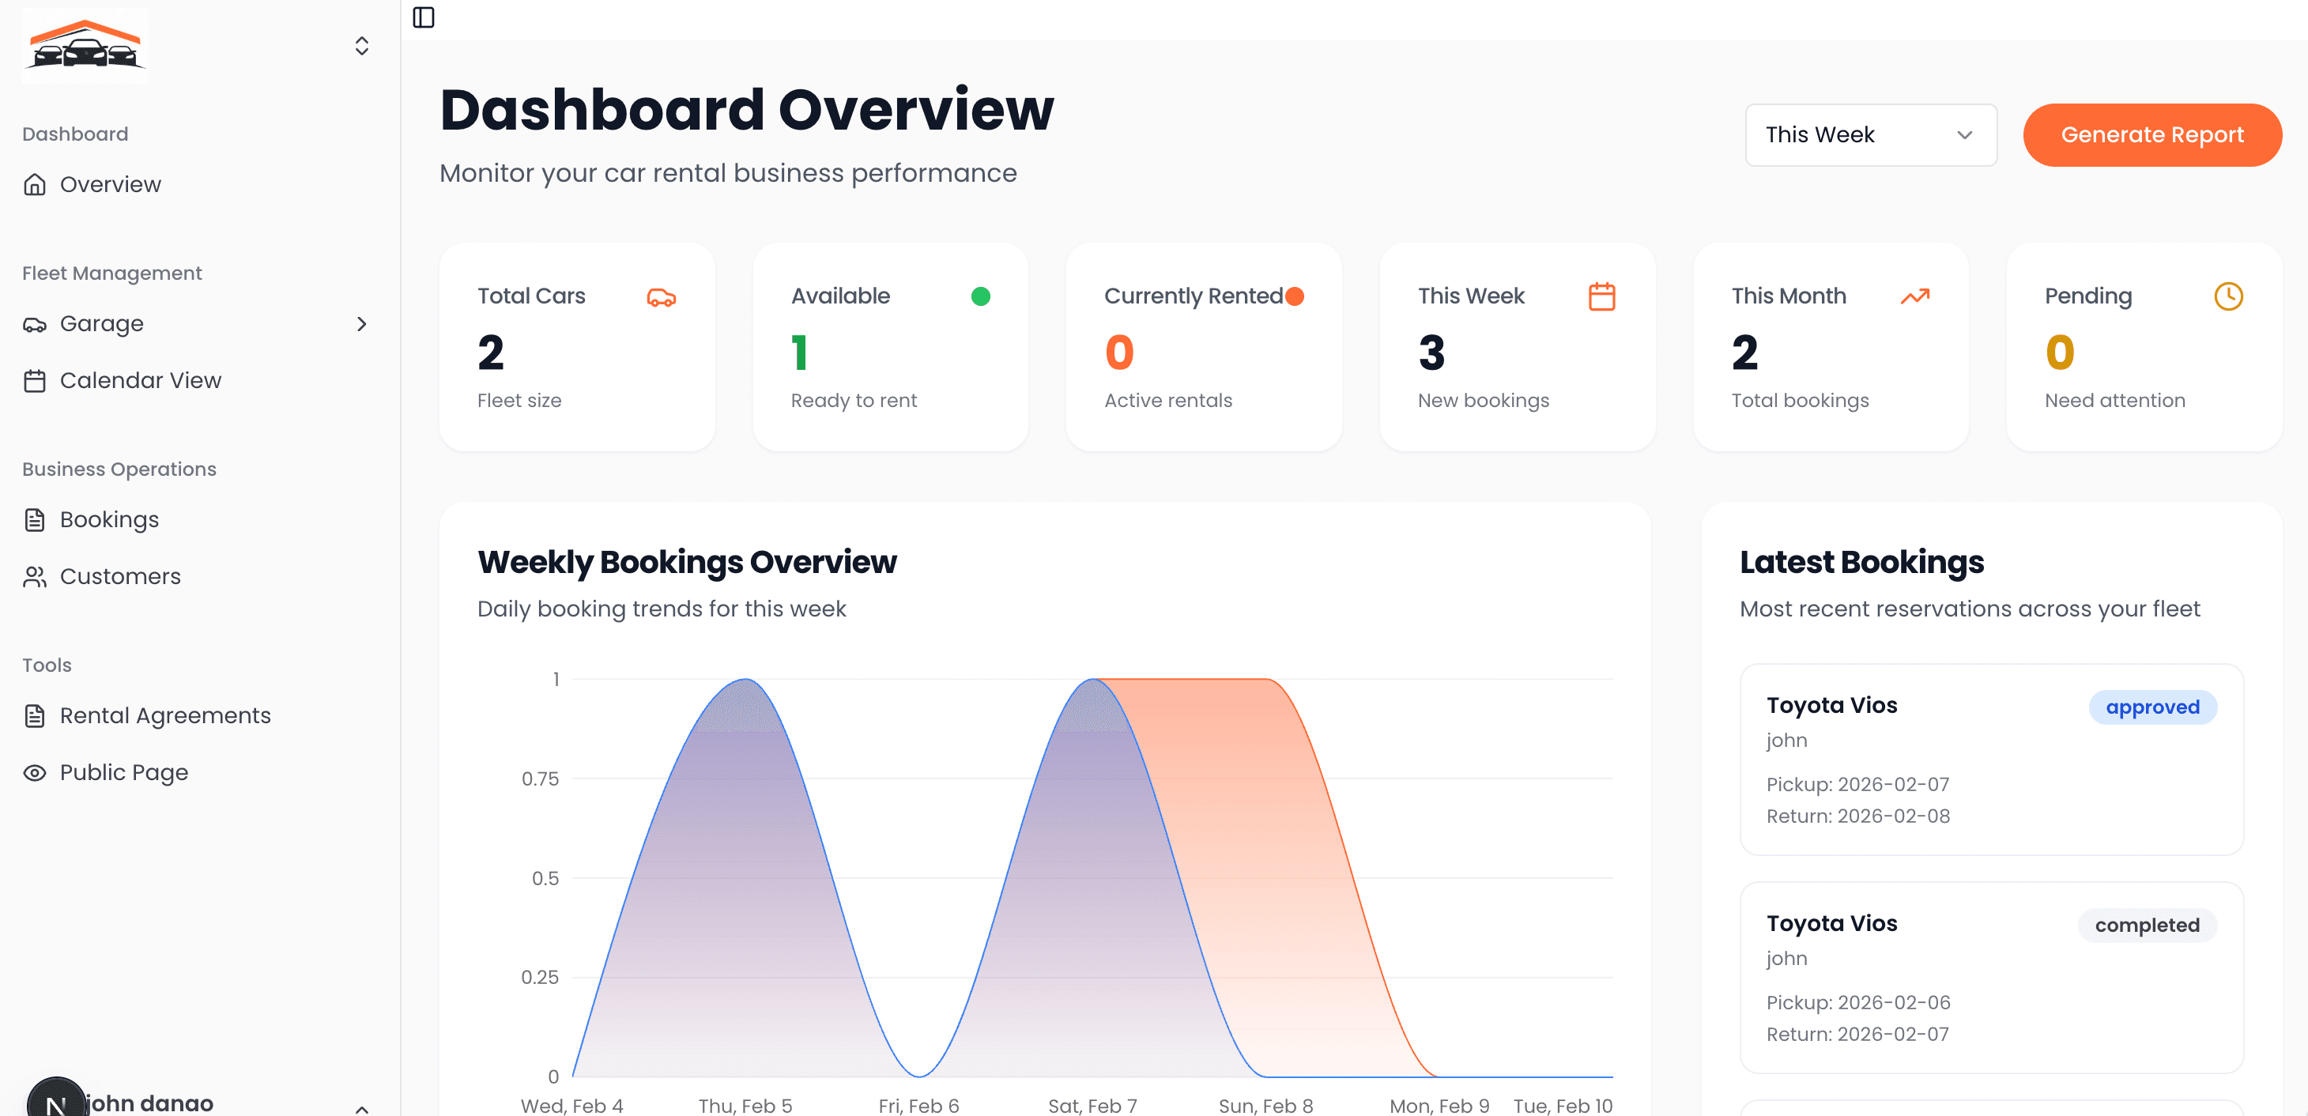Click the eye icon beside Public Page
This screenshot has height=1116, width=2308.
34,772
